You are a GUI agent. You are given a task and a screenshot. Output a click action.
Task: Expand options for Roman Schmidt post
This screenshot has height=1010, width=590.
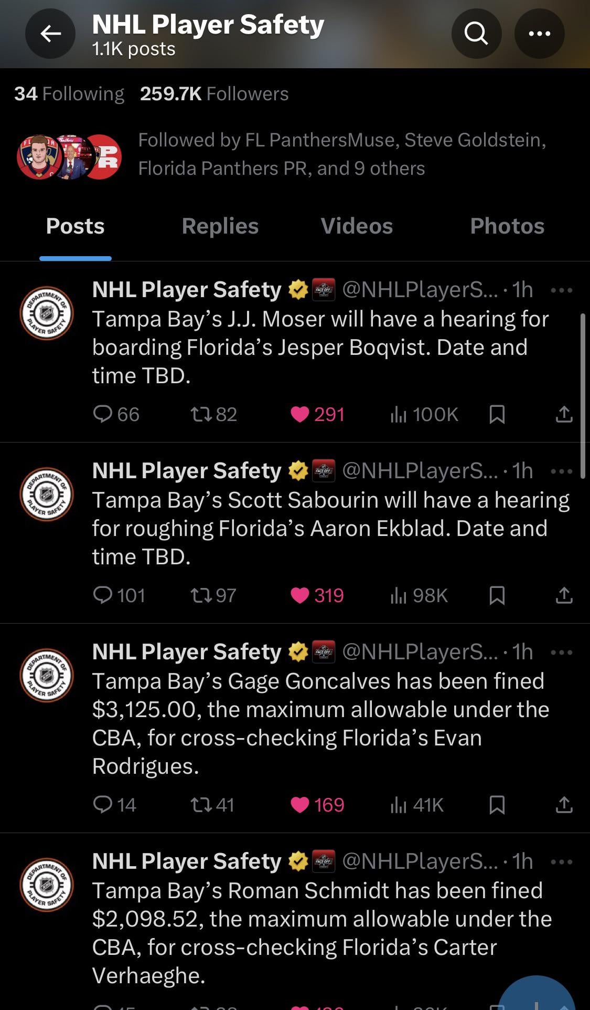[x=562, y=862]
